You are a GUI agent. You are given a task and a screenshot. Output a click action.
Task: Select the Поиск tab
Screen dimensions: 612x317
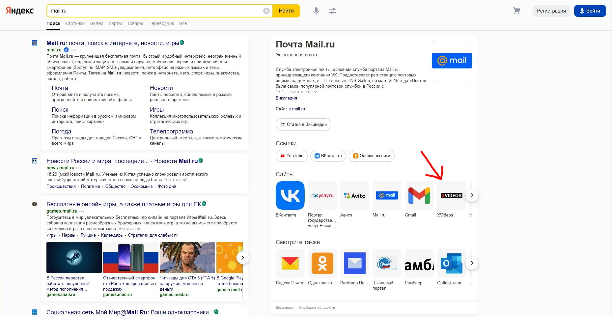click(53, 23)
